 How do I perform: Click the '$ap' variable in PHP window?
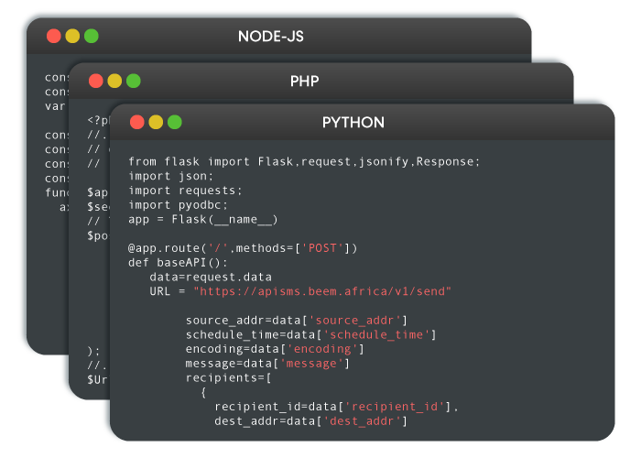pyautogui.click(x=98, y=192)
